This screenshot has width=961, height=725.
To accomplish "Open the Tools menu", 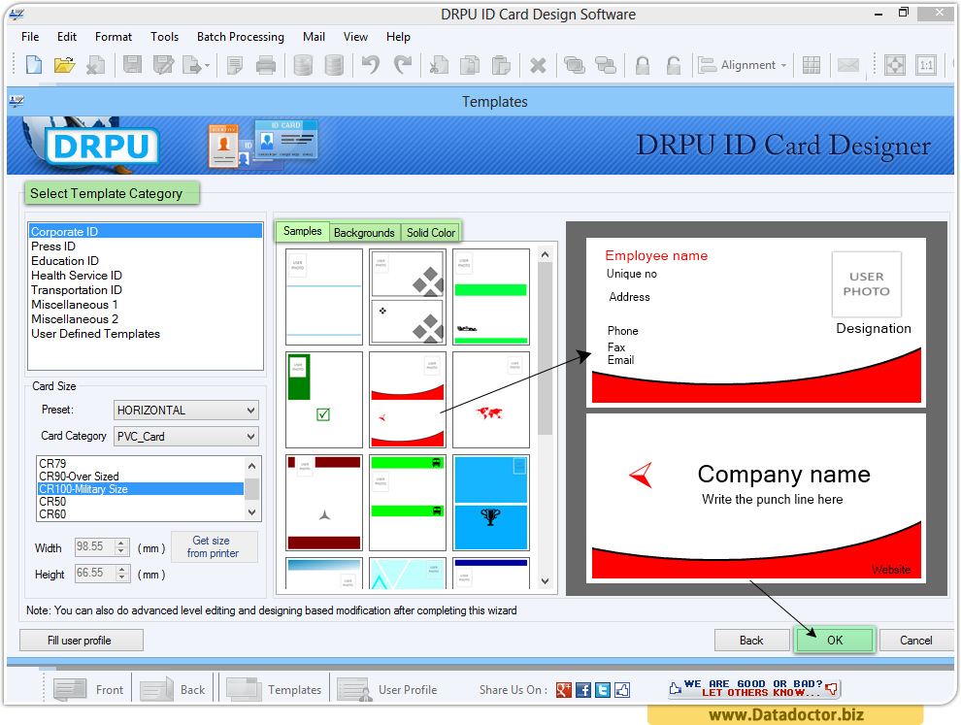I will pos(164,37).
